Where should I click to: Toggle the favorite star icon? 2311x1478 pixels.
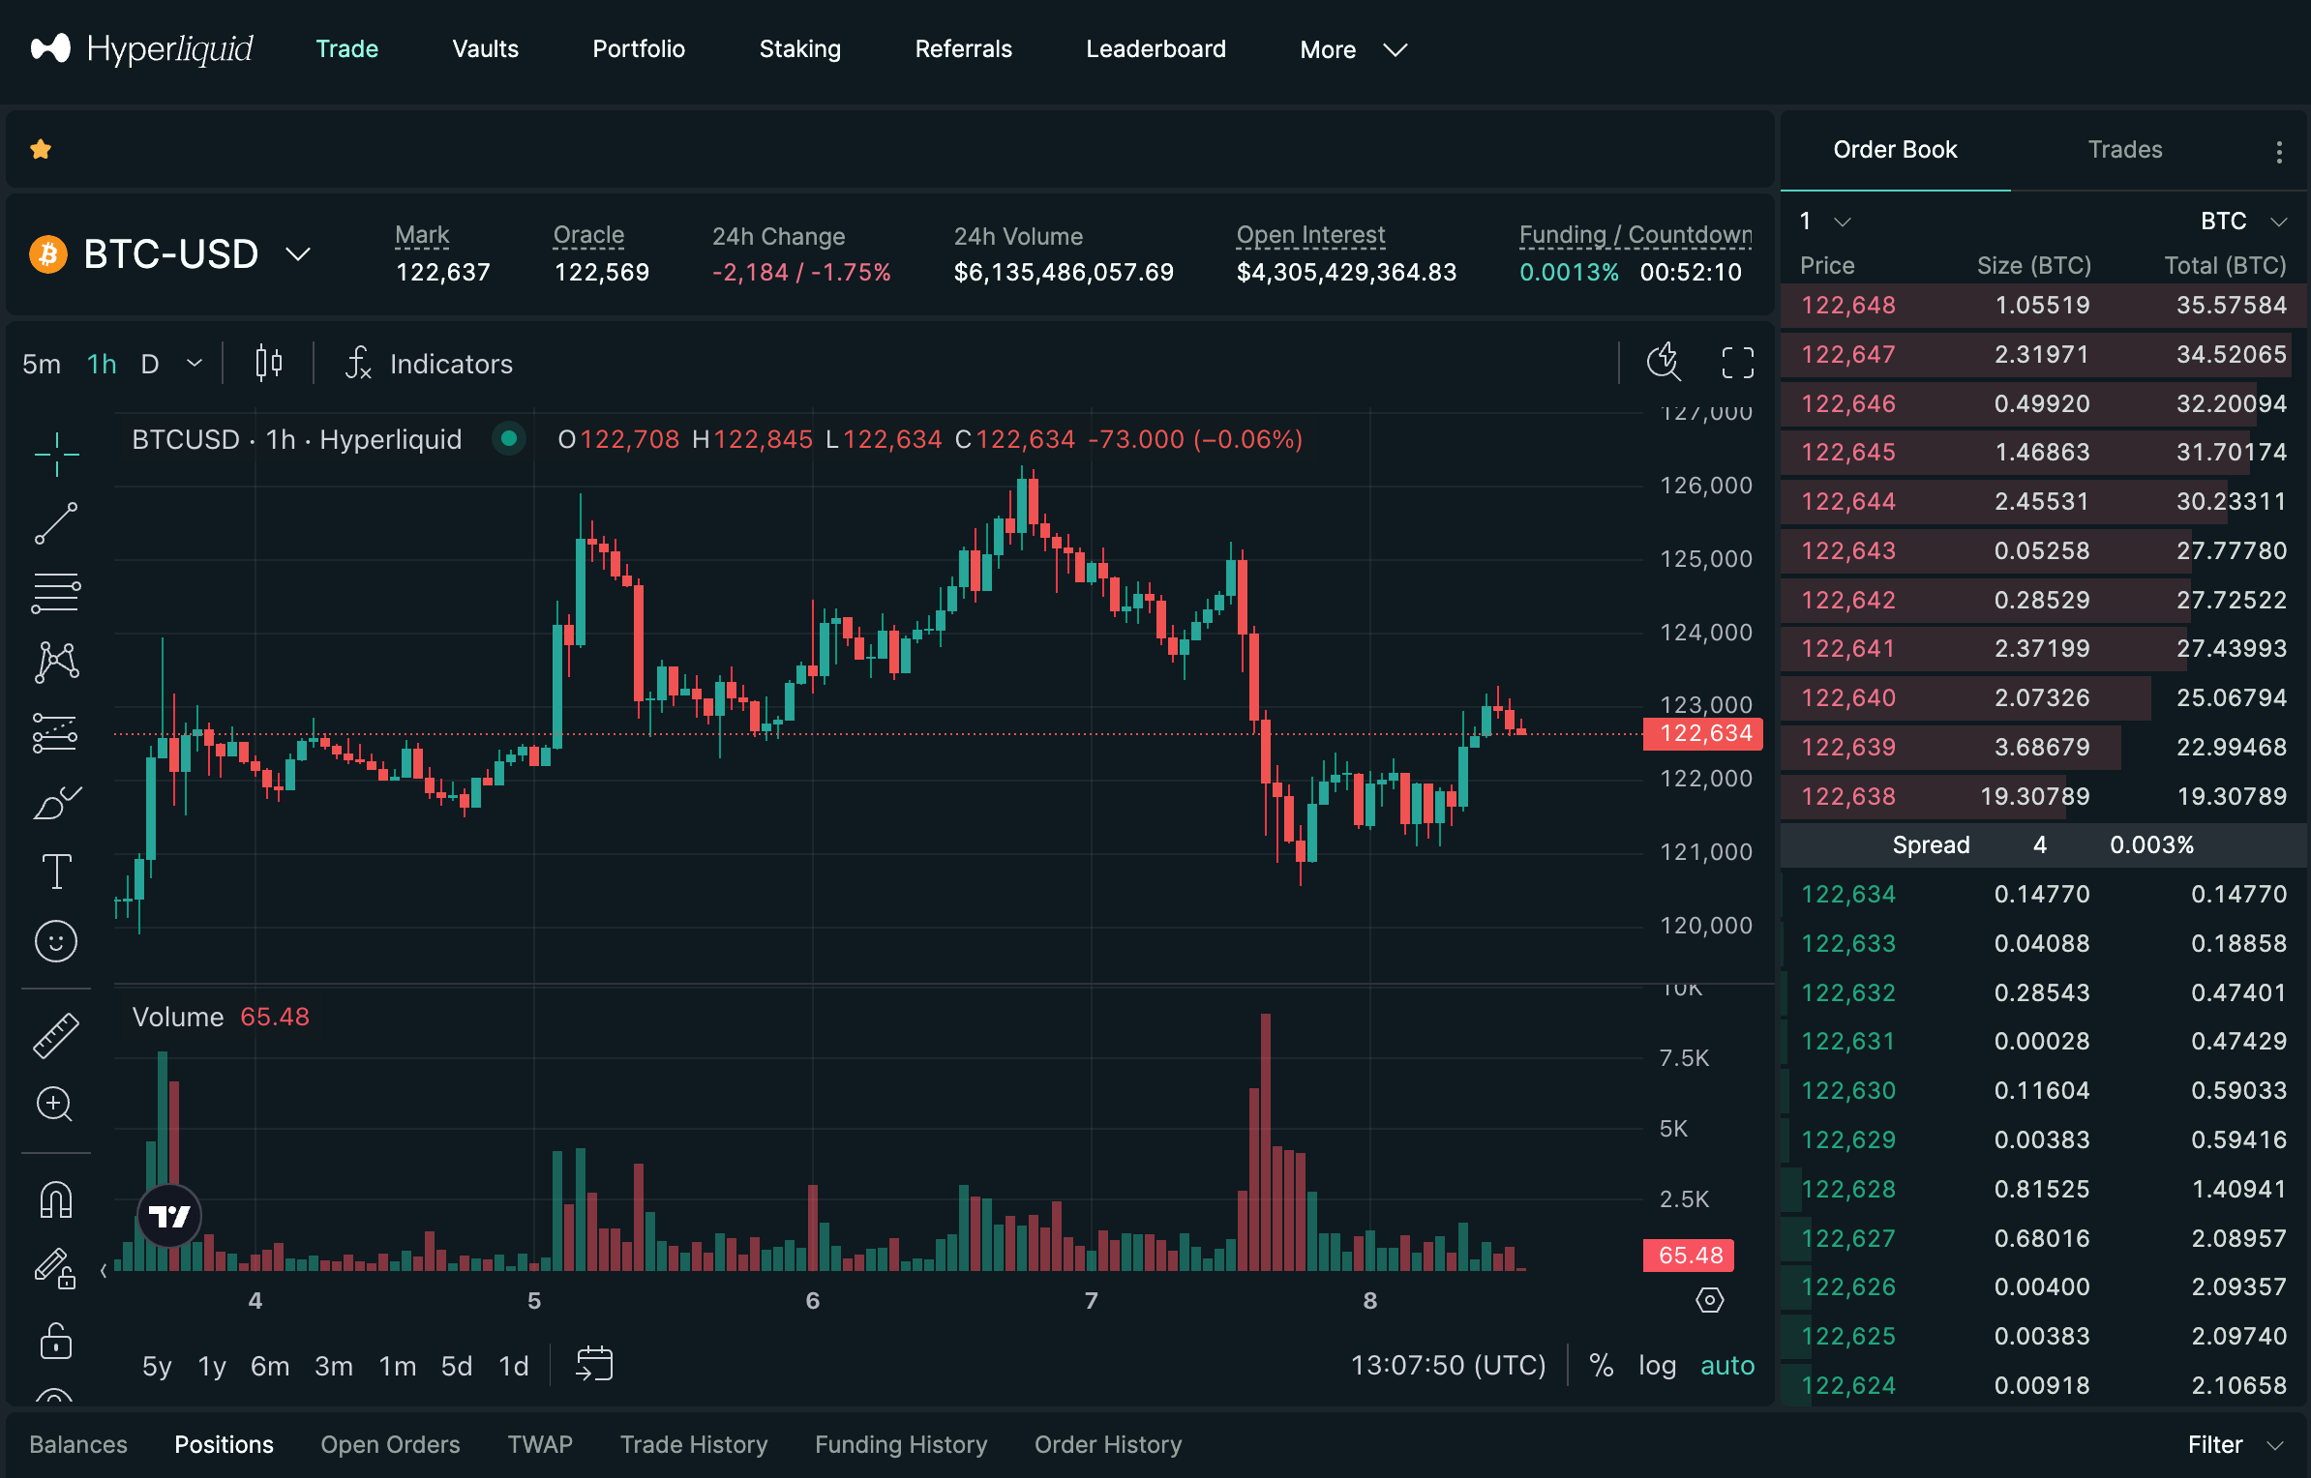41,149
